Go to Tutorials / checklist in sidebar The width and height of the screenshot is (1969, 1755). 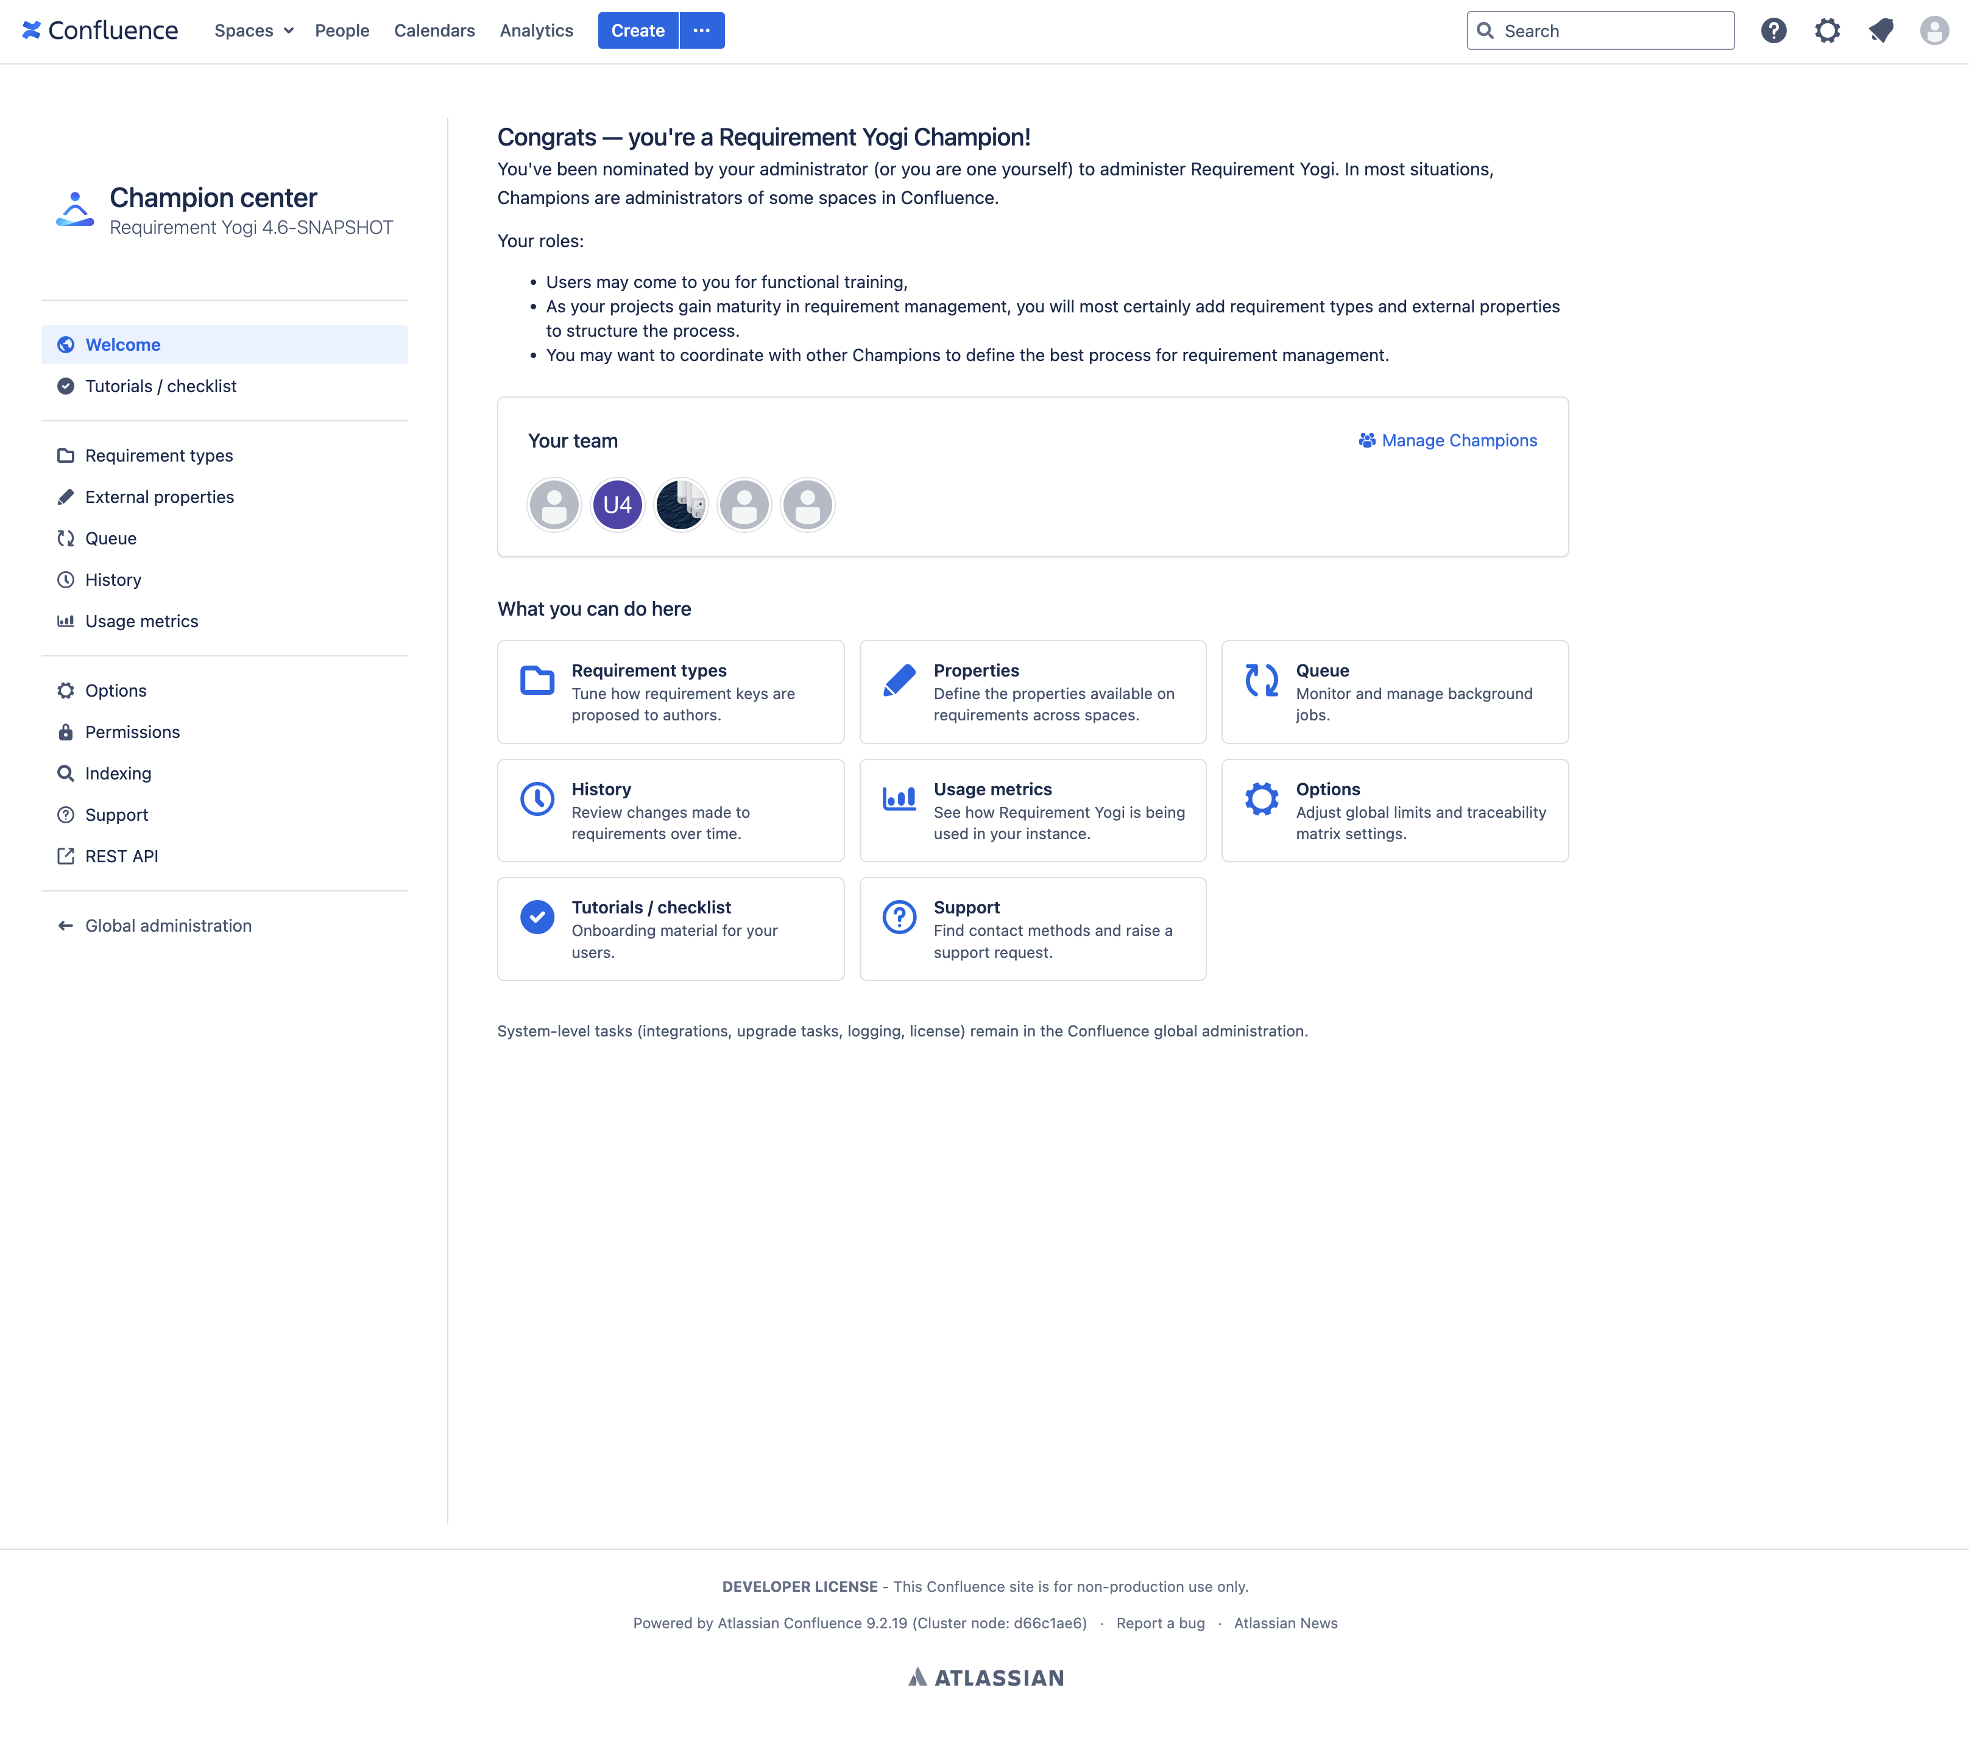pos(225,387)
